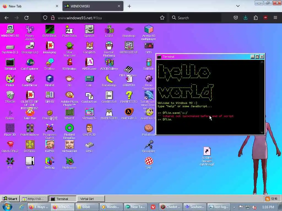Open the Puke Data icon
This screenshot has height=211, width=282.
tap(69, 31)
